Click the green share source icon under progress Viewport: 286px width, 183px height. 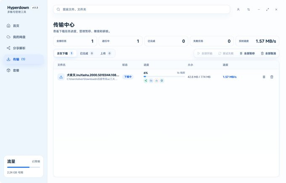pos(146,81)
